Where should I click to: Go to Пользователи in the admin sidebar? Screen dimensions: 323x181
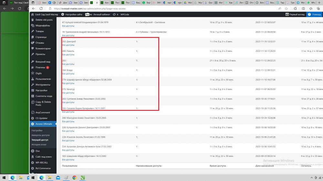43,79
